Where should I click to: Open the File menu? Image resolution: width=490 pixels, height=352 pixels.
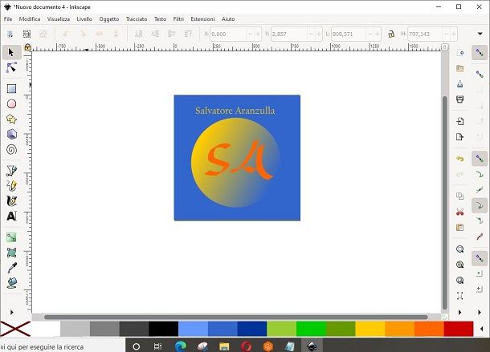(x=8, y=18)
